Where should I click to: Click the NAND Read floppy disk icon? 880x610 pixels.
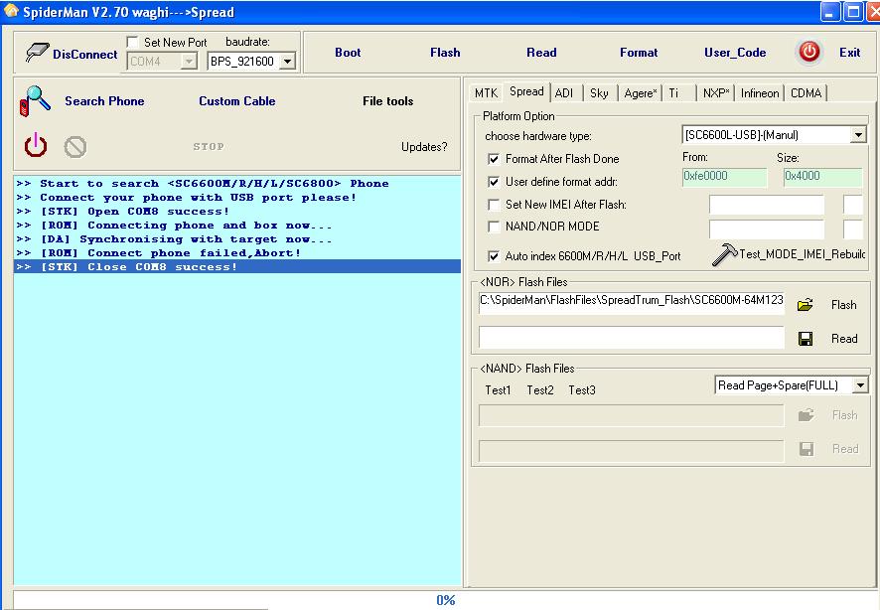point(807,449)
